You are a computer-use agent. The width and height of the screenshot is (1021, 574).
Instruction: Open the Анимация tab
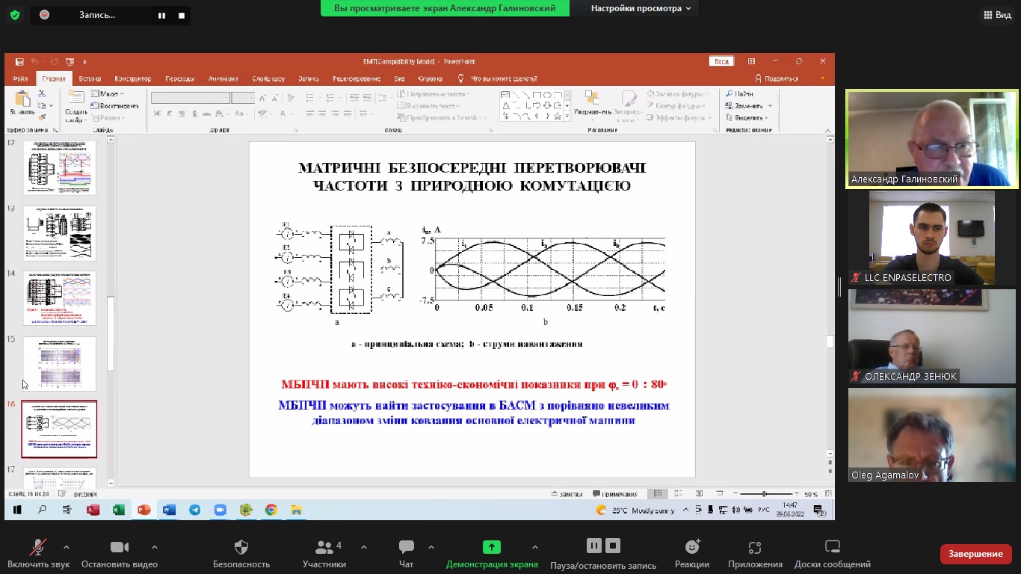[x=223, y=78]
